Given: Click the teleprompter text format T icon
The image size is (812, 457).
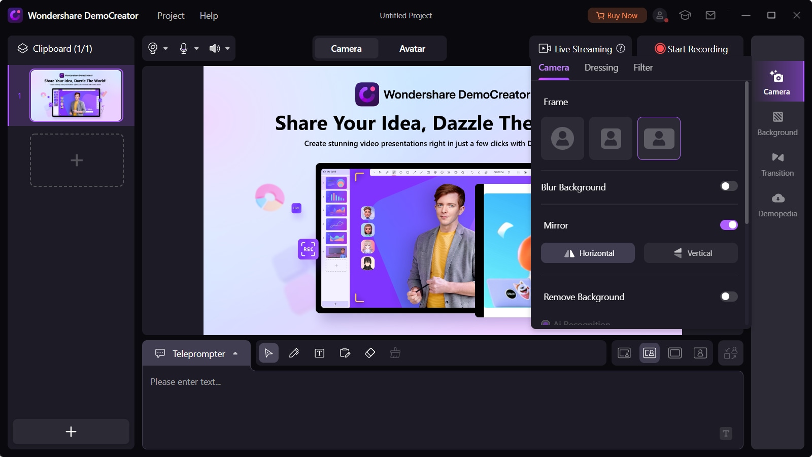Looking at the screenshot, I should pos(726,433).
